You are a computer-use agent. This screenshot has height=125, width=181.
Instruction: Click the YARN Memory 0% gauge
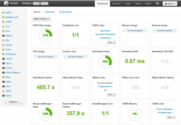[135, 114]
